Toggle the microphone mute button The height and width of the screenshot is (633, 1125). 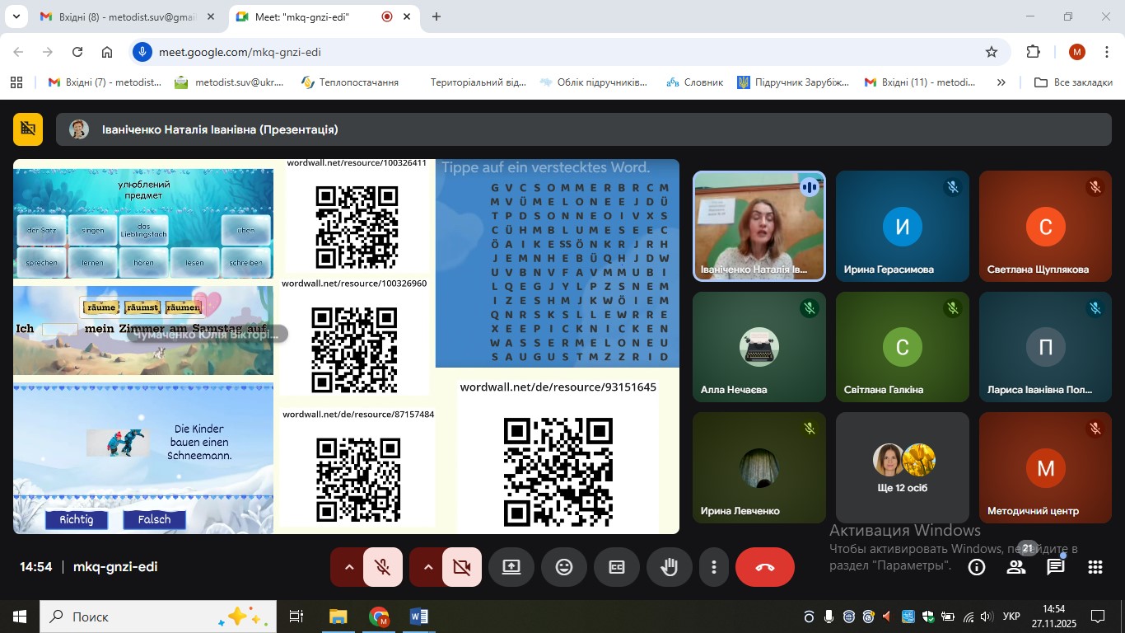tap(382, 567)
